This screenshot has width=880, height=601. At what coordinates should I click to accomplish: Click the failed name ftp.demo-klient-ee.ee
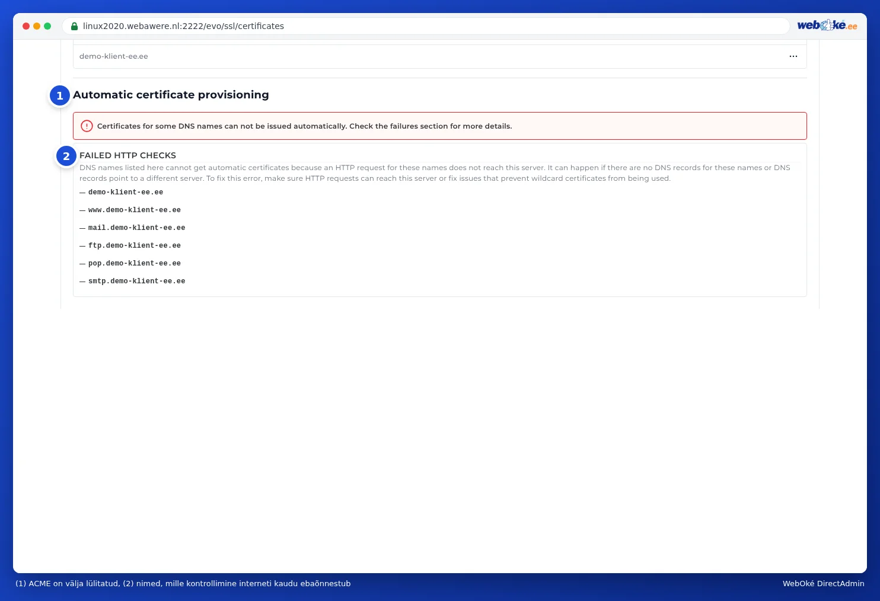(135, 245)
